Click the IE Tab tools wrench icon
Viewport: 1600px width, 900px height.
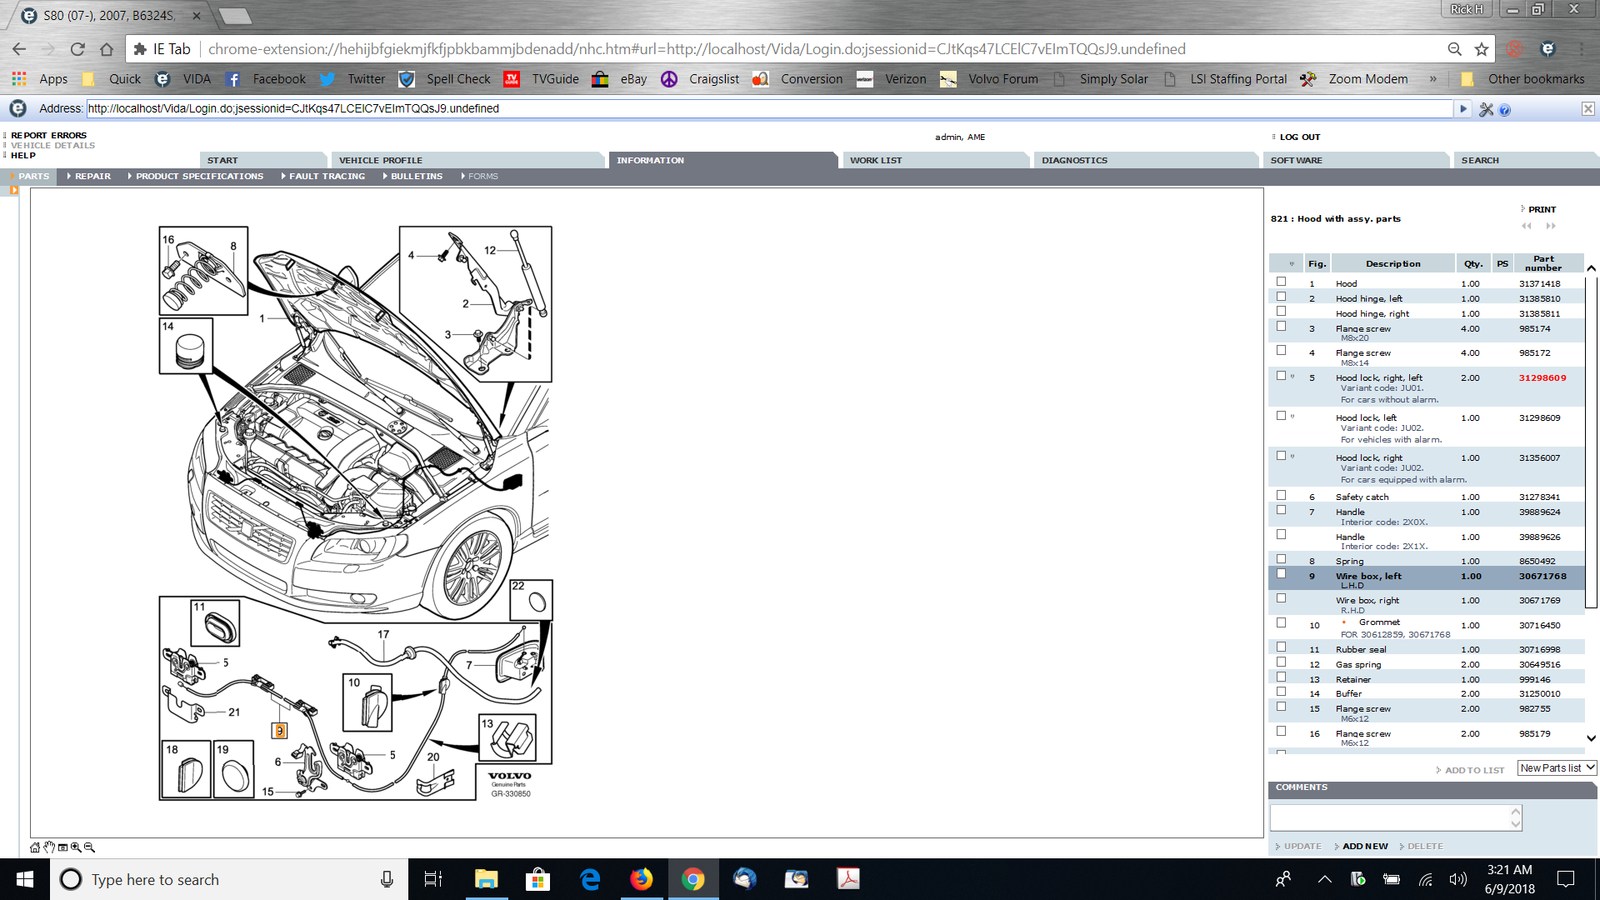coord(1486,109)
